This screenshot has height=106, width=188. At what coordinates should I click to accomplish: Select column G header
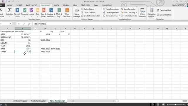tap(75, 29)
